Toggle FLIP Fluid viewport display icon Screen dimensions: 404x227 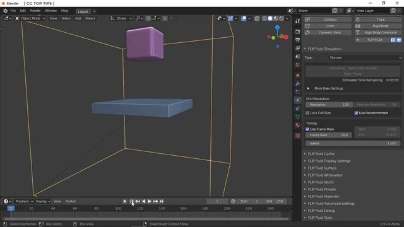398,40
